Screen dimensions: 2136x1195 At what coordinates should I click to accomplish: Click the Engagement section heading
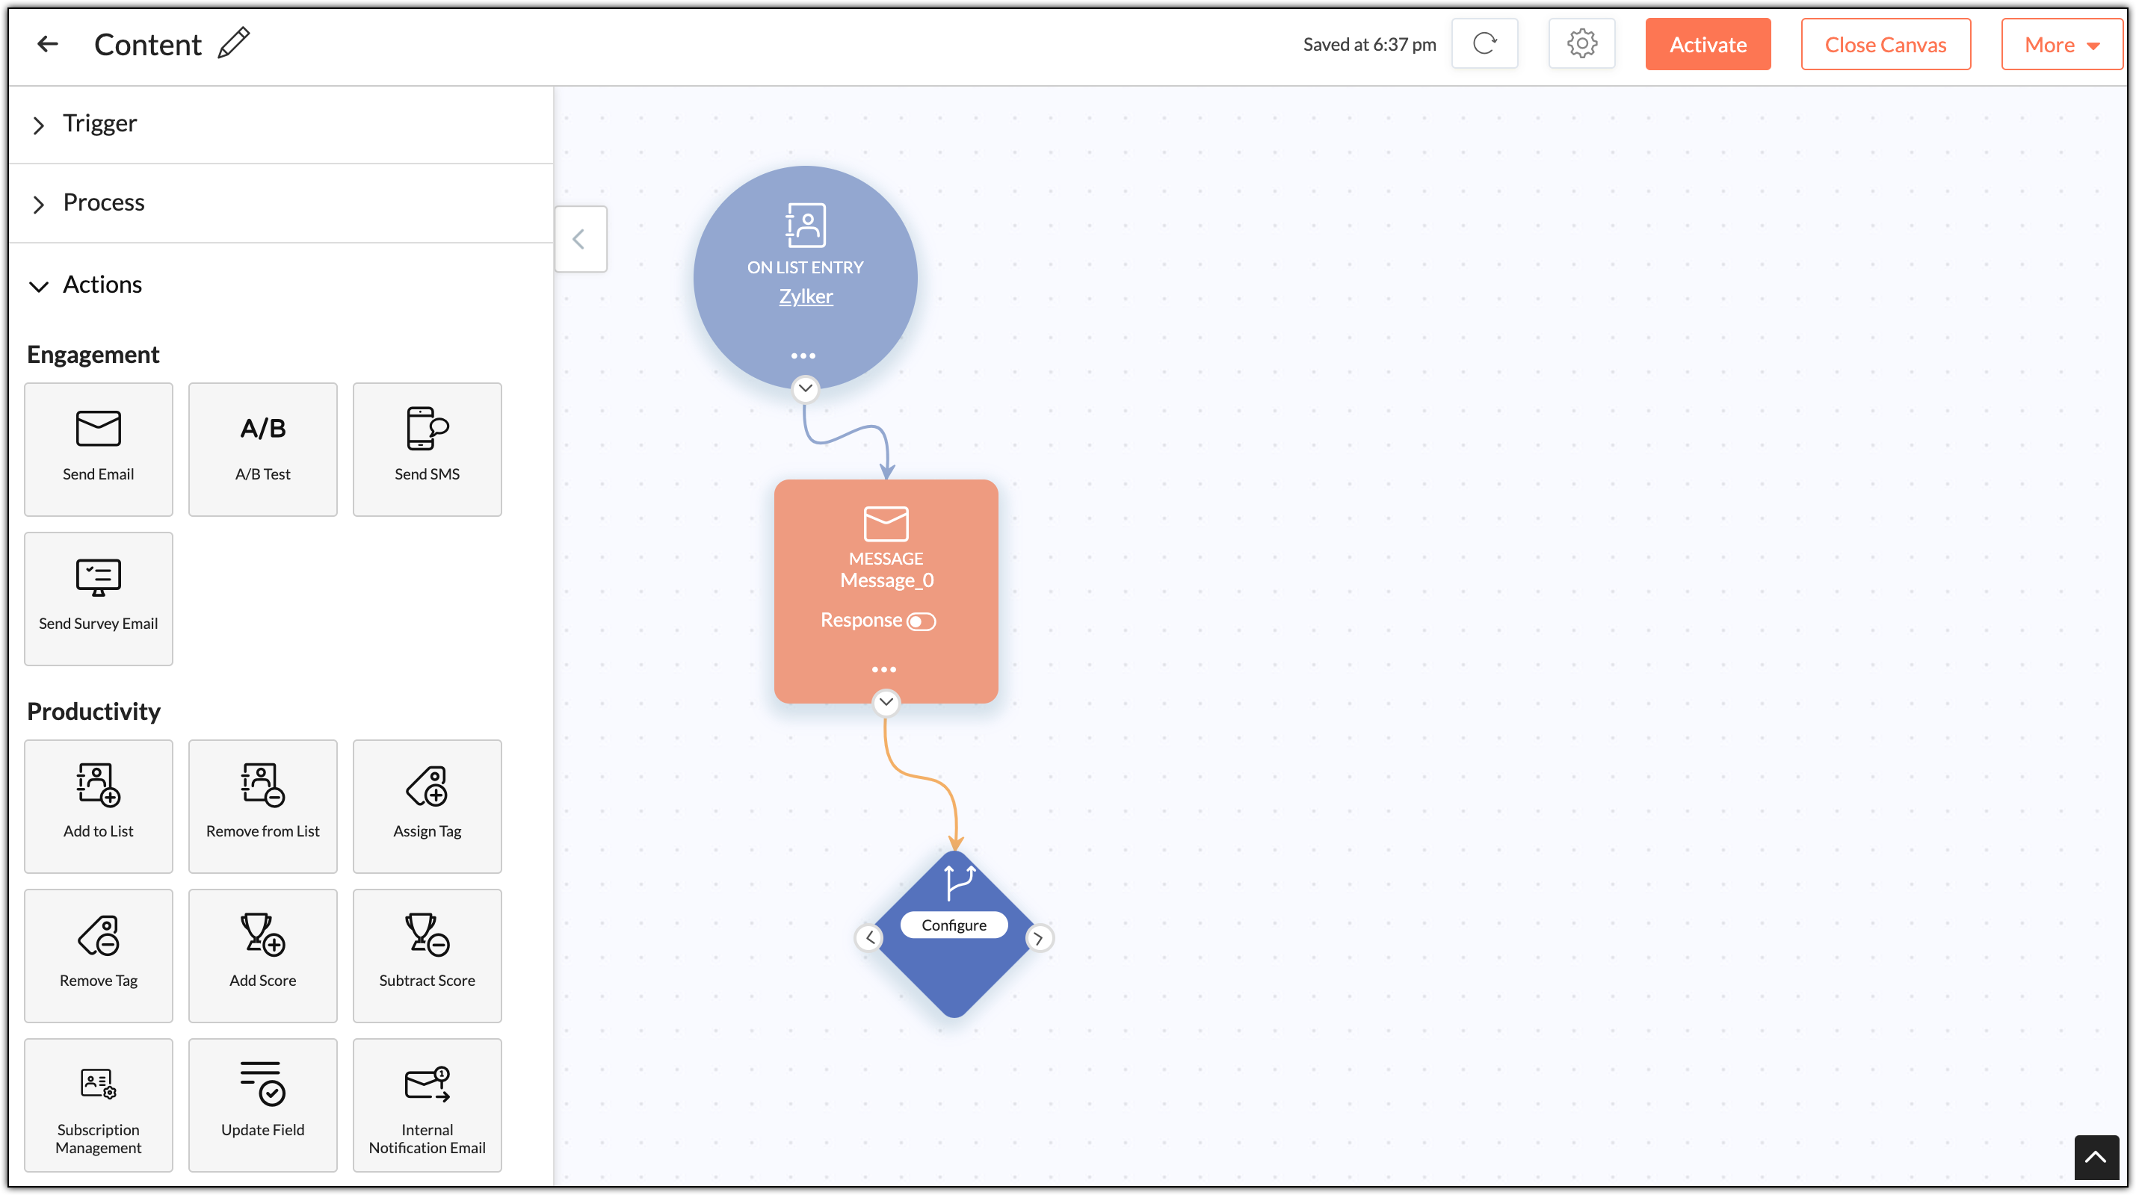93,355
